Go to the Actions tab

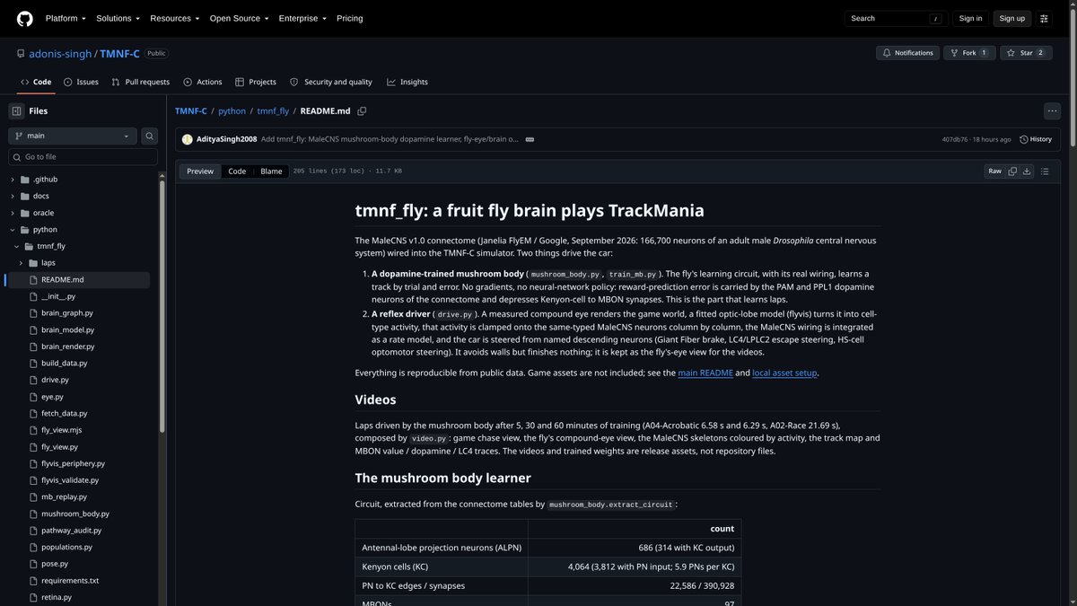pos(203,82)
